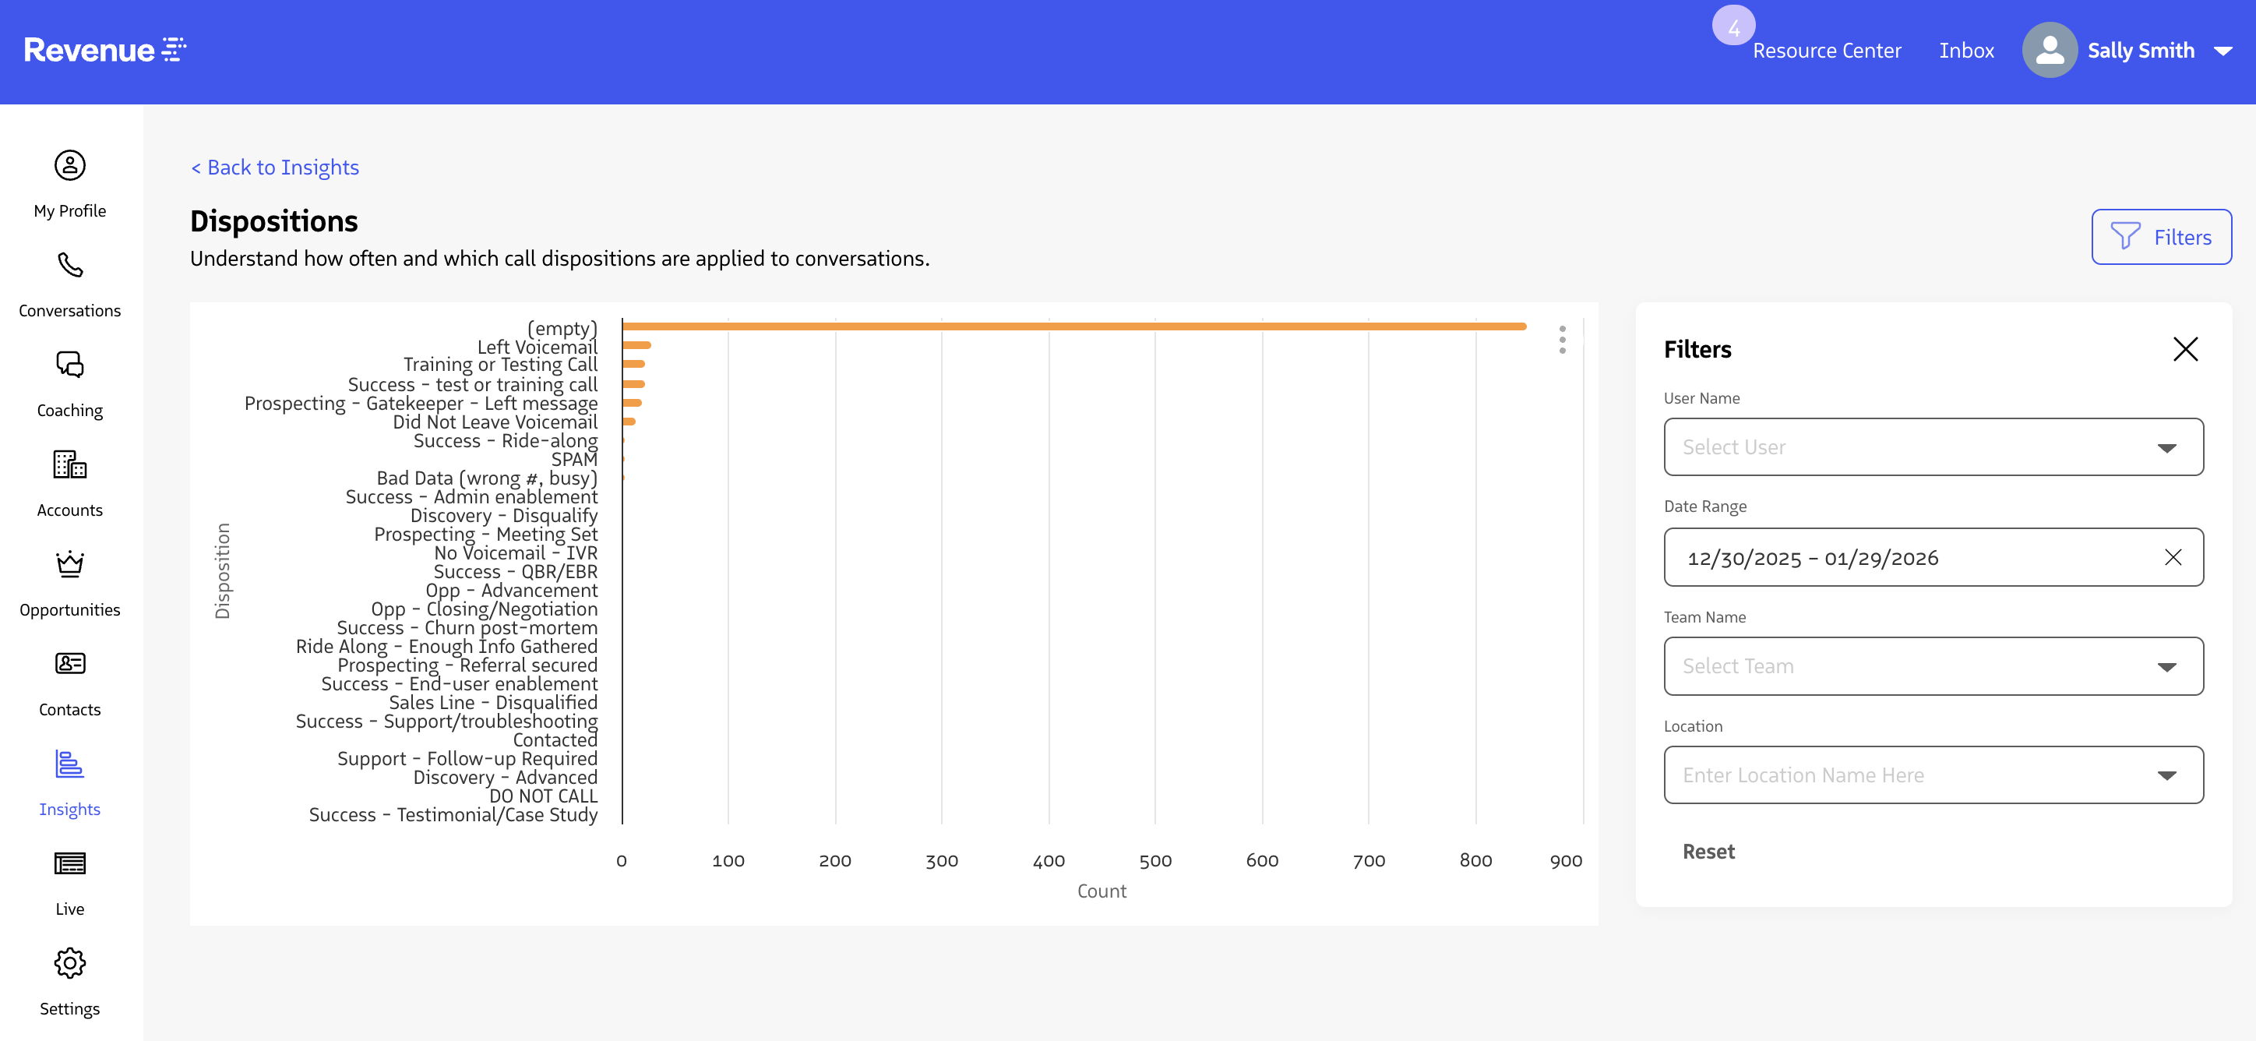Go to Contacts card icon
The width and height of the screenshot is (2256, 1041).
tap(70, 664)
